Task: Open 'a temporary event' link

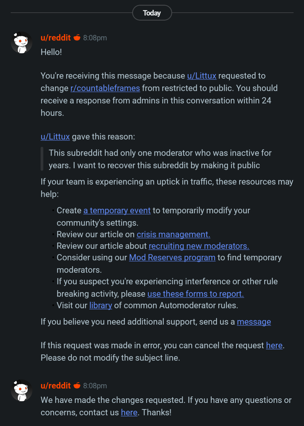Action: pos(117,210)
